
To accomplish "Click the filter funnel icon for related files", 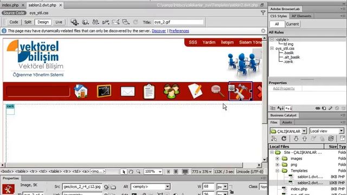I will tap(263, 13).
